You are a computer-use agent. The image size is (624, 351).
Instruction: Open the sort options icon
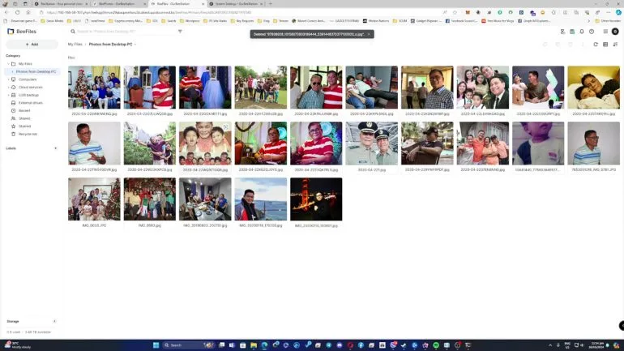(615, 45)
